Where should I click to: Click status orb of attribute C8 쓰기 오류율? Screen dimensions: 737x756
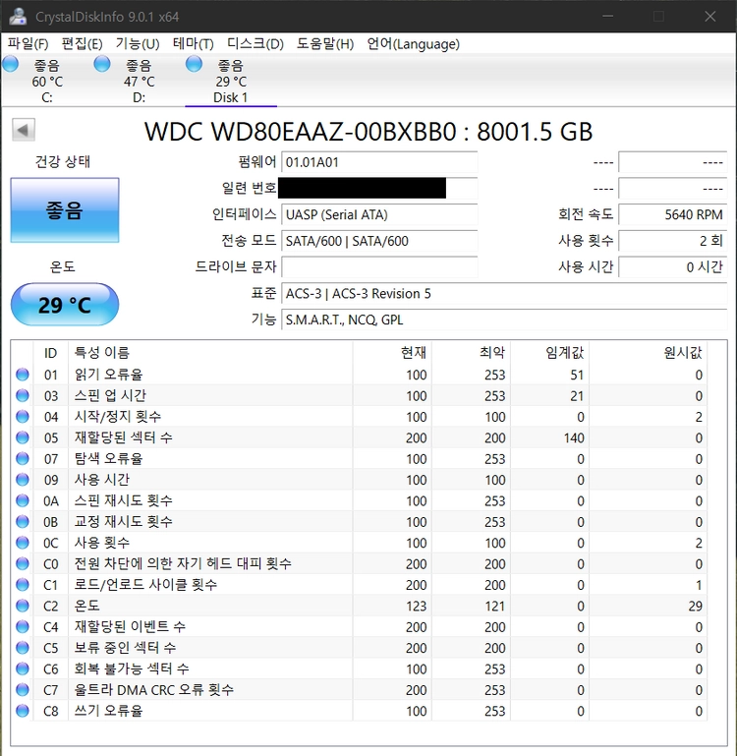point(23,711)
